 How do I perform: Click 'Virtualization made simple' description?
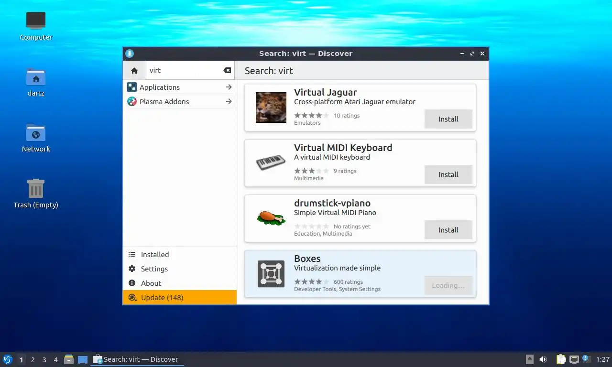point(337,268)
